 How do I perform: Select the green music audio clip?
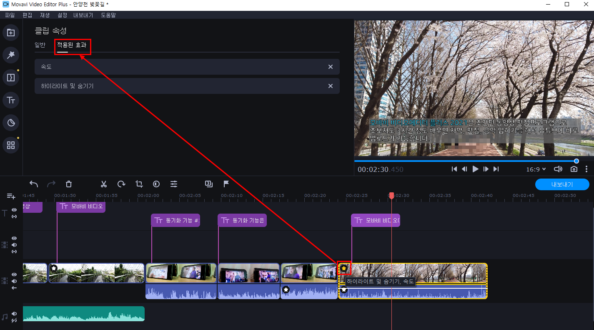pos(83,314)
